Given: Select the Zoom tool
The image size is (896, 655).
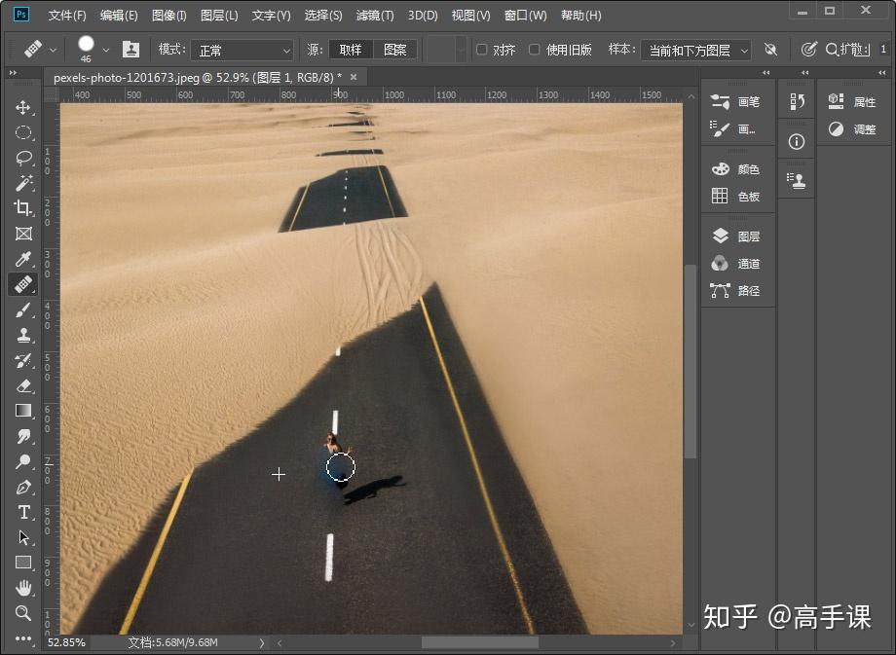Looking at the screenshot, I should click(23, 613).
